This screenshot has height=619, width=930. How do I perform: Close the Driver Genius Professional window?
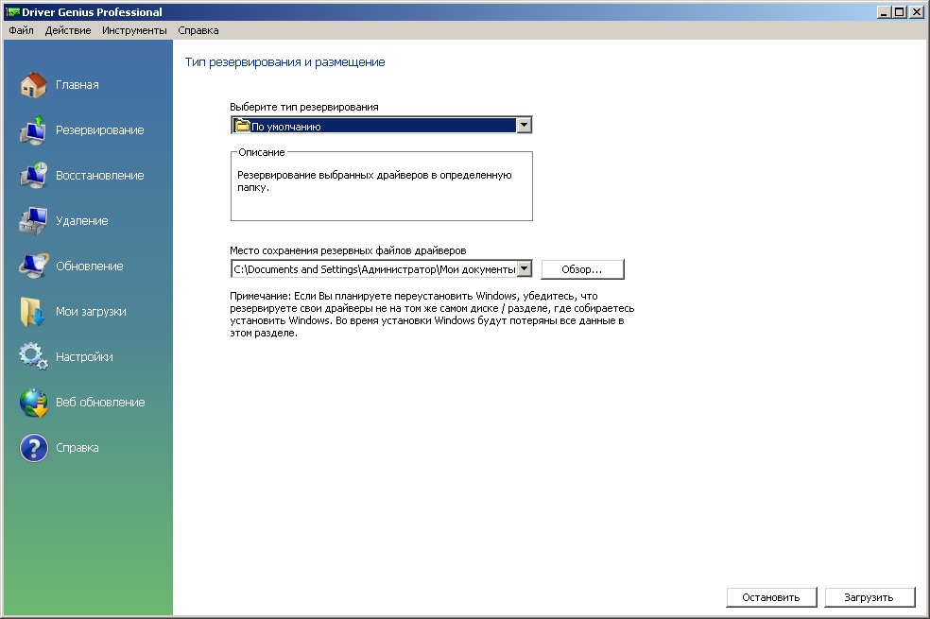point(917,12)
